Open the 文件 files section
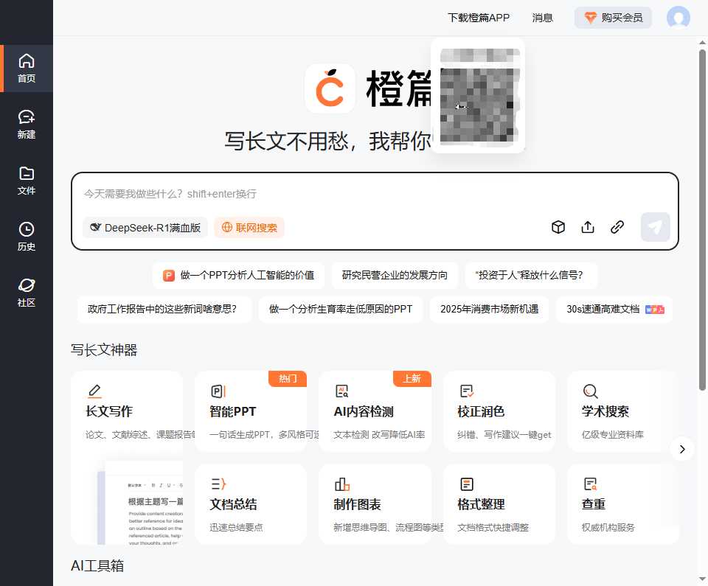Image resolution: width=708 pixels, height=586 pixels. (x=27, y=181)
